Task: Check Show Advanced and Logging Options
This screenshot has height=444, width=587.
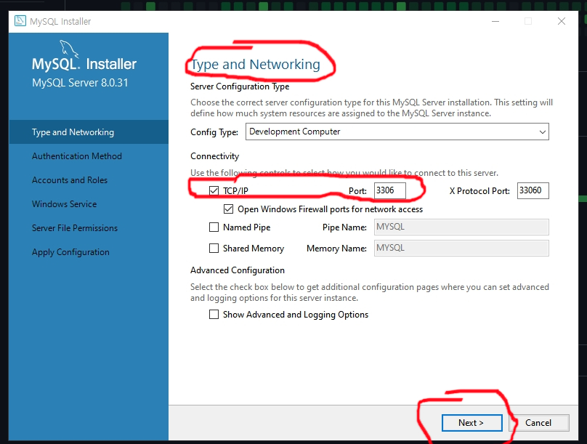Action: 214,315
